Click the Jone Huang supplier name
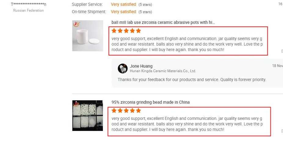283x141 pixels. pos(141,66)
